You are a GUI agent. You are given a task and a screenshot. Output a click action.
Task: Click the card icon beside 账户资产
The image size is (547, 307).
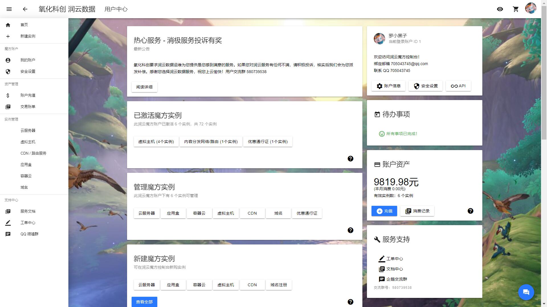pos(377,164)
